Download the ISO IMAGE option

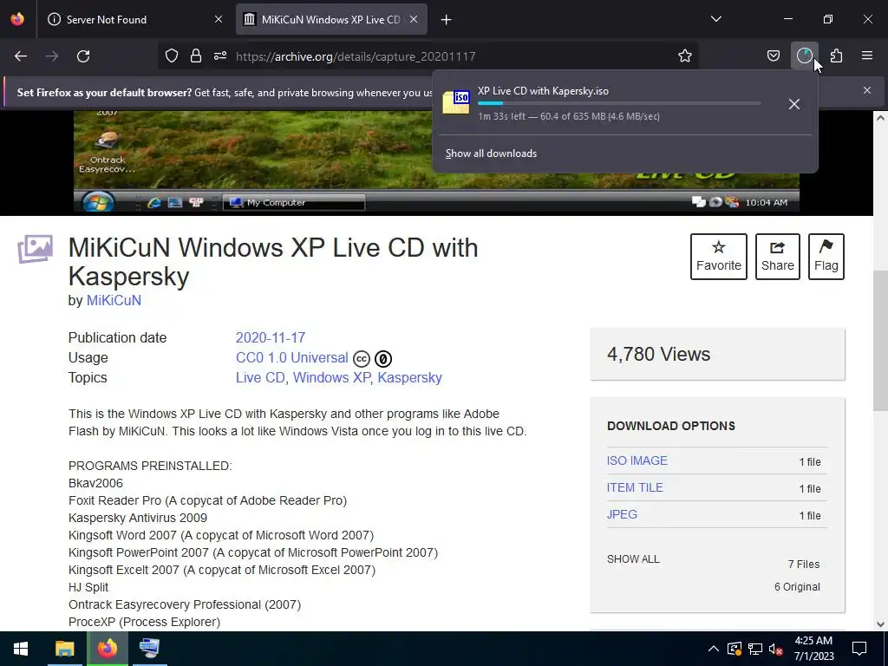click(637, 460)
